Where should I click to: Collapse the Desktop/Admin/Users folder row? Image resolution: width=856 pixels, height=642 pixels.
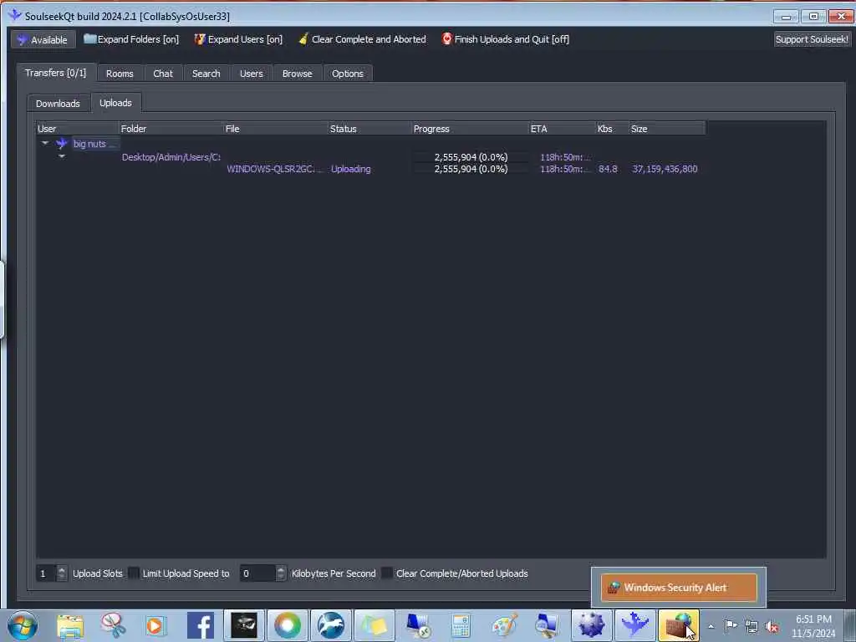[x=62, y=156]
